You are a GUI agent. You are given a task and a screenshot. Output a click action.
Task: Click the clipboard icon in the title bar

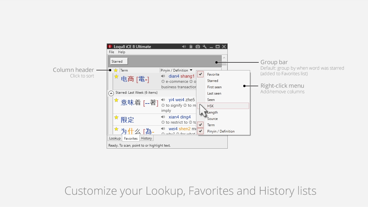(191, 47)
